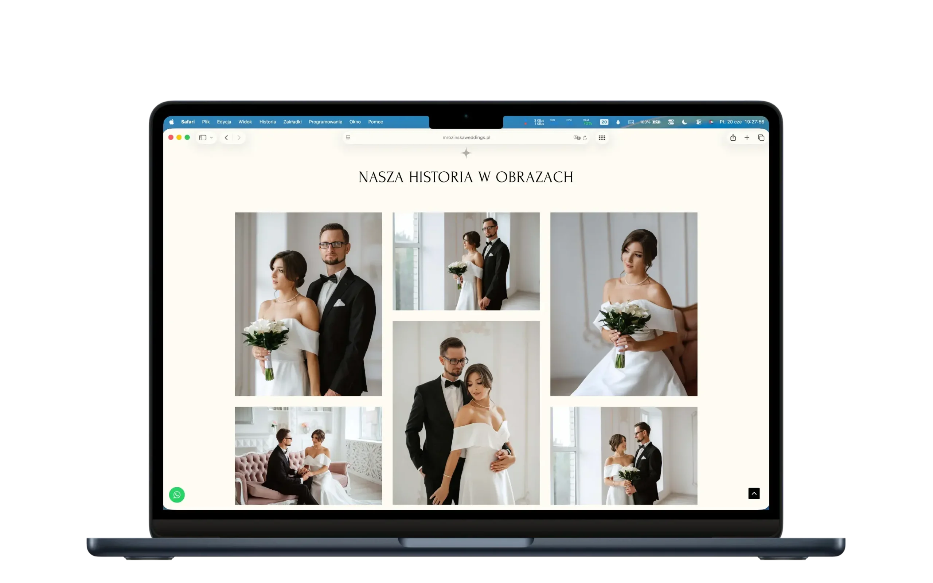Image resolution: width=933 pixels, height=583 pixels.
Task: Click the scroll-to-top arrow button
Action: [754, 493]
